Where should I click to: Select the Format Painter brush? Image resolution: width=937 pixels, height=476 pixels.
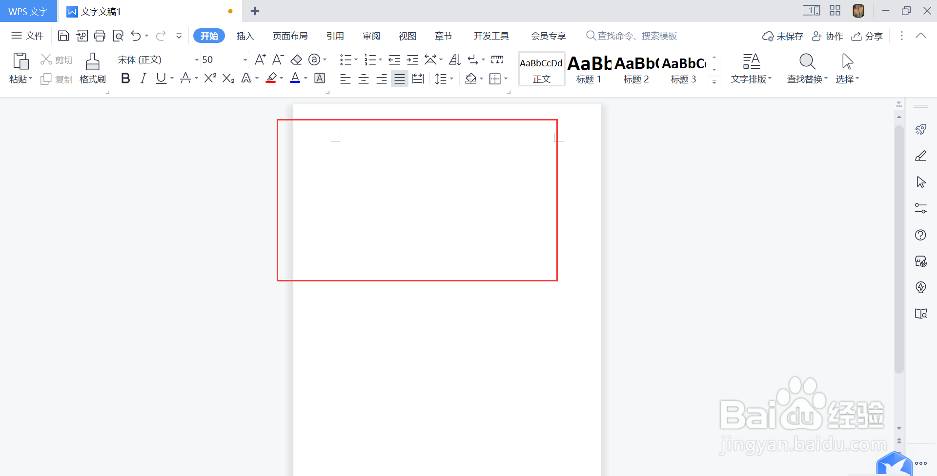[93, 61]
